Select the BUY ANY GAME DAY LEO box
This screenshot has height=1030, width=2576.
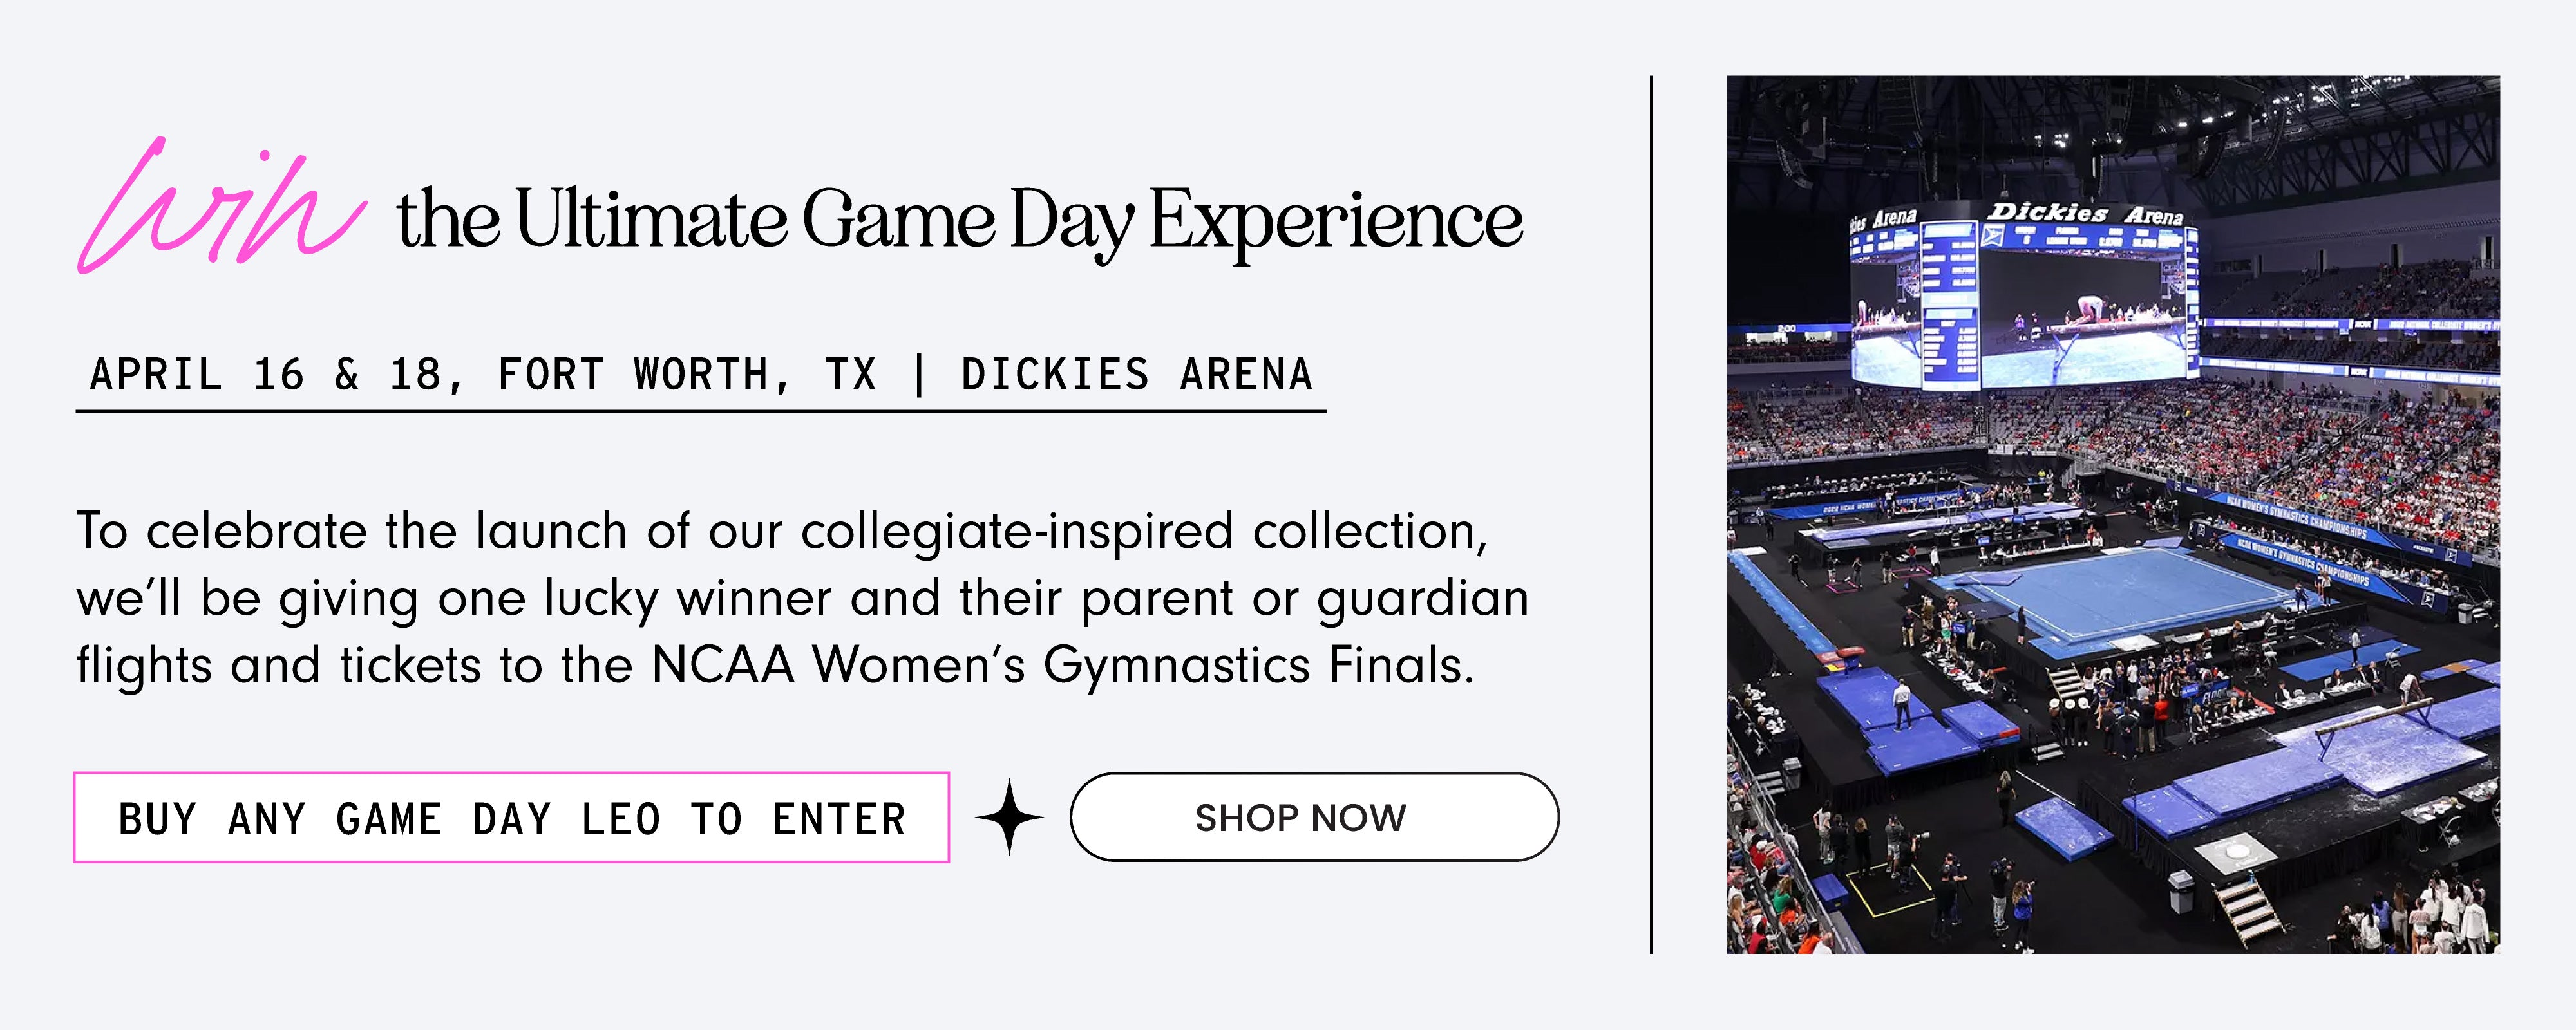click(x=511, y=818)
